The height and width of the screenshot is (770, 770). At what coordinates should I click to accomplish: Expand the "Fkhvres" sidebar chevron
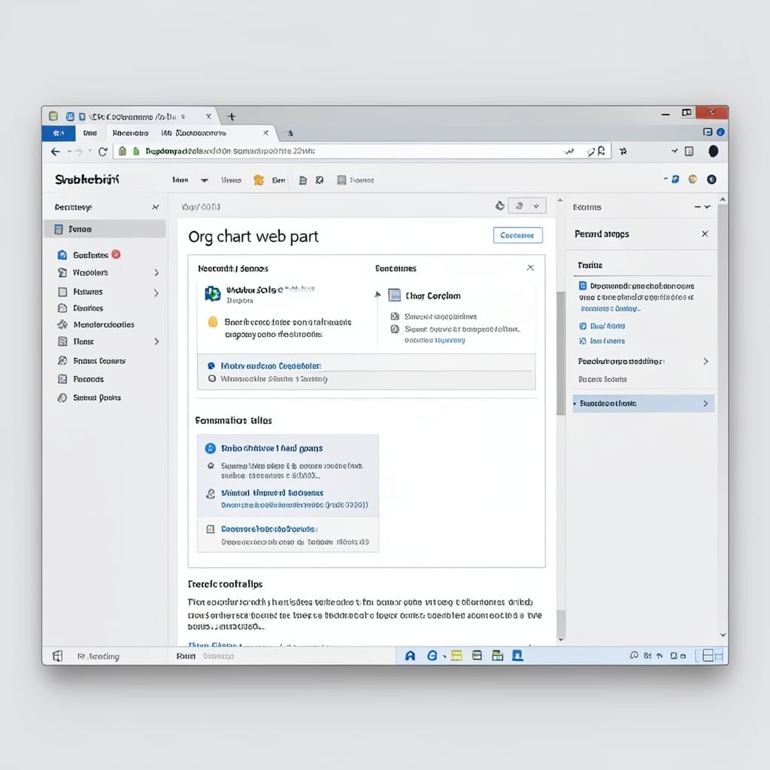156,293
